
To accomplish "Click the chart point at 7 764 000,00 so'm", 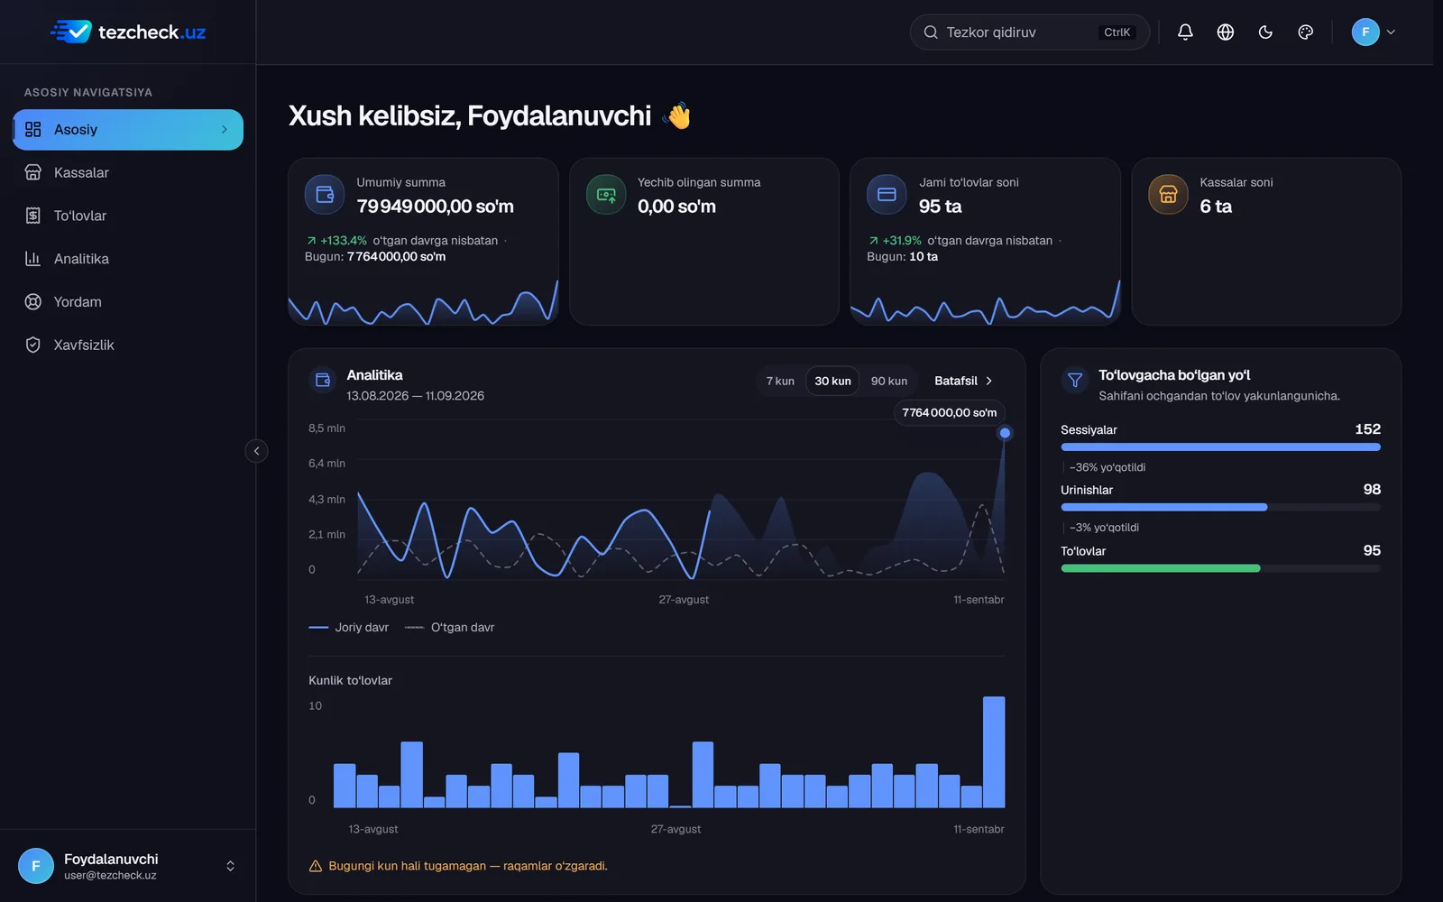I will click(x=1005, y=433).
